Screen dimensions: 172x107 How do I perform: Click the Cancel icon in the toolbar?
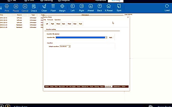(25, 8)
